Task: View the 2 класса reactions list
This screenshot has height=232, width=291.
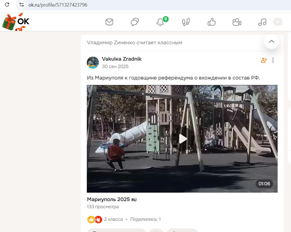Action: click(x=113, y=219)
